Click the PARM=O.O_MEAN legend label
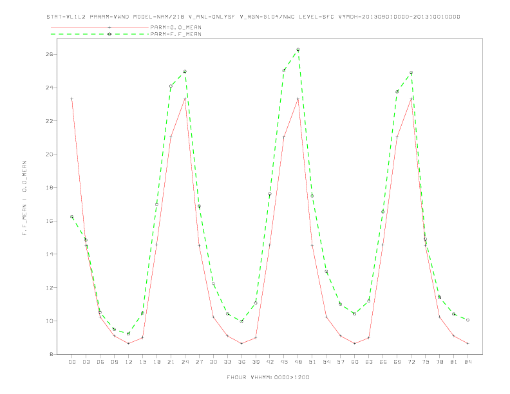Viewport: 510px width, 394px height. (176, 27)
